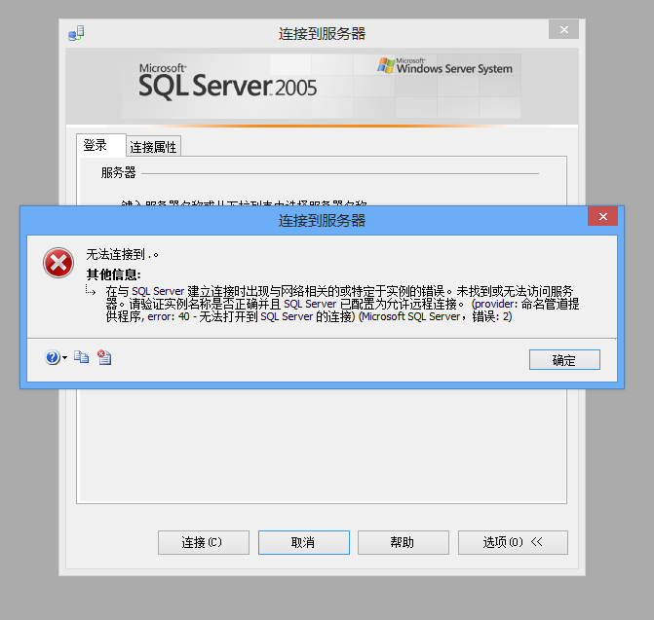This screenshot has width=654, height=620.
Task: Click the error dialog's blue title bar
Action: (322, 221)
